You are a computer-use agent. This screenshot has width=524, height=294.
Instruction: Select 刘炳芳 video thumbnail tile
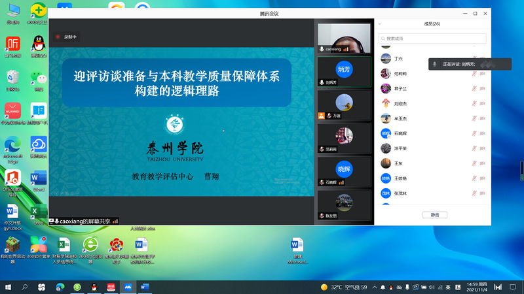click(x=344, y=71)
